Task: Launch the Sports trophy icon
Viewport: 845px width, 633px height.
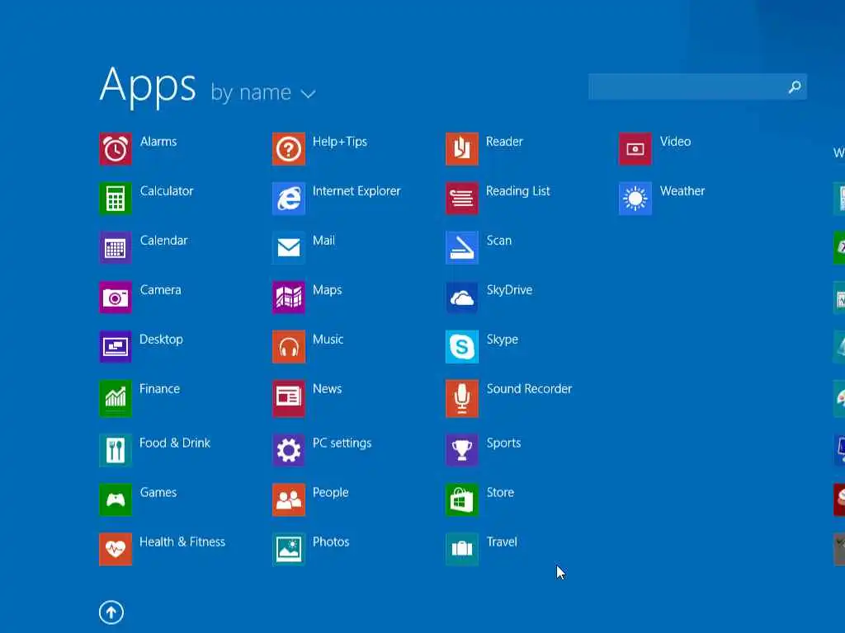Action: (x=462, y=450)
